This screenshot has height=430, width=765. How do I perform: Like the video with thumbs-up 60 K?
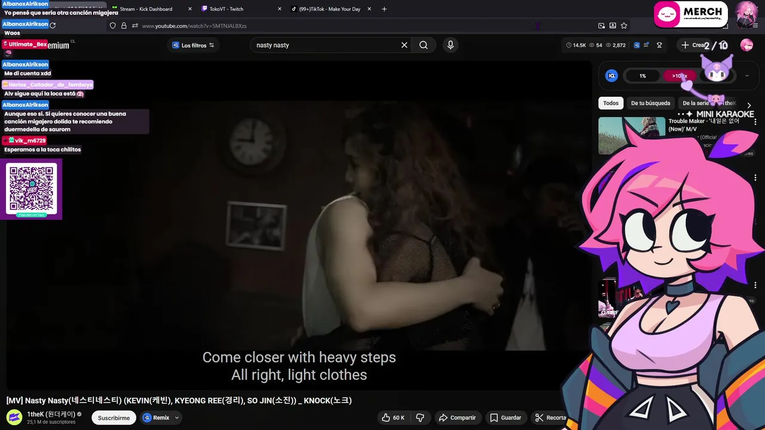tap(393, 417)
